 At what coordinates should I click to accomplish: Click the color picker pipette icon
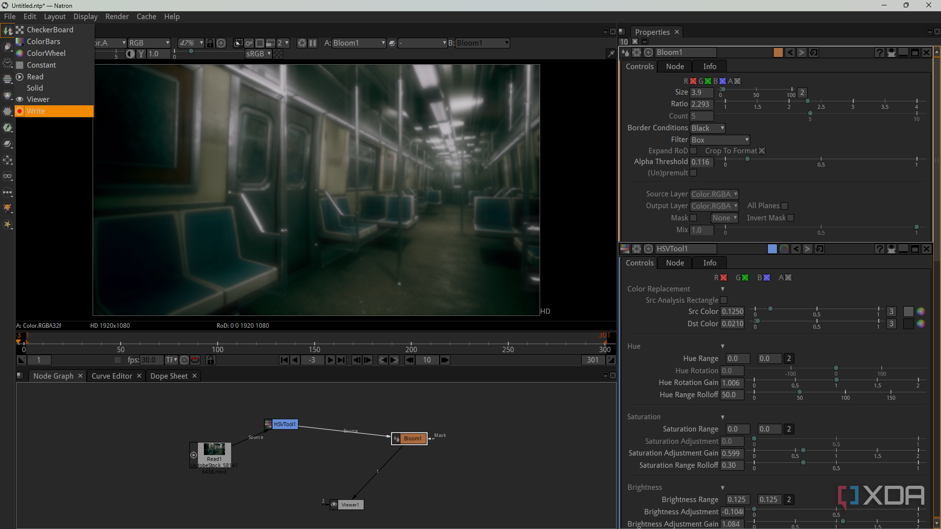[x=611, y=54]
